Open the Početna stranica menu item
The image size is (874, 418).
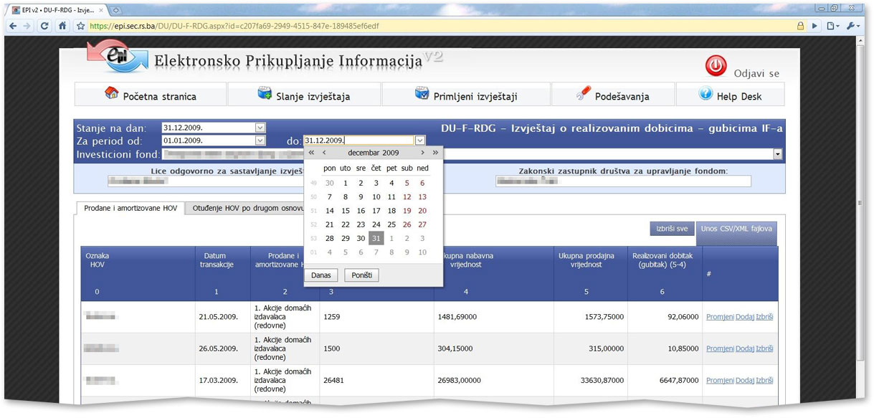pos(151,95)
